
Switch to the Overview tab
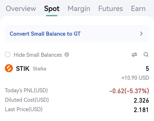(21, 9)
